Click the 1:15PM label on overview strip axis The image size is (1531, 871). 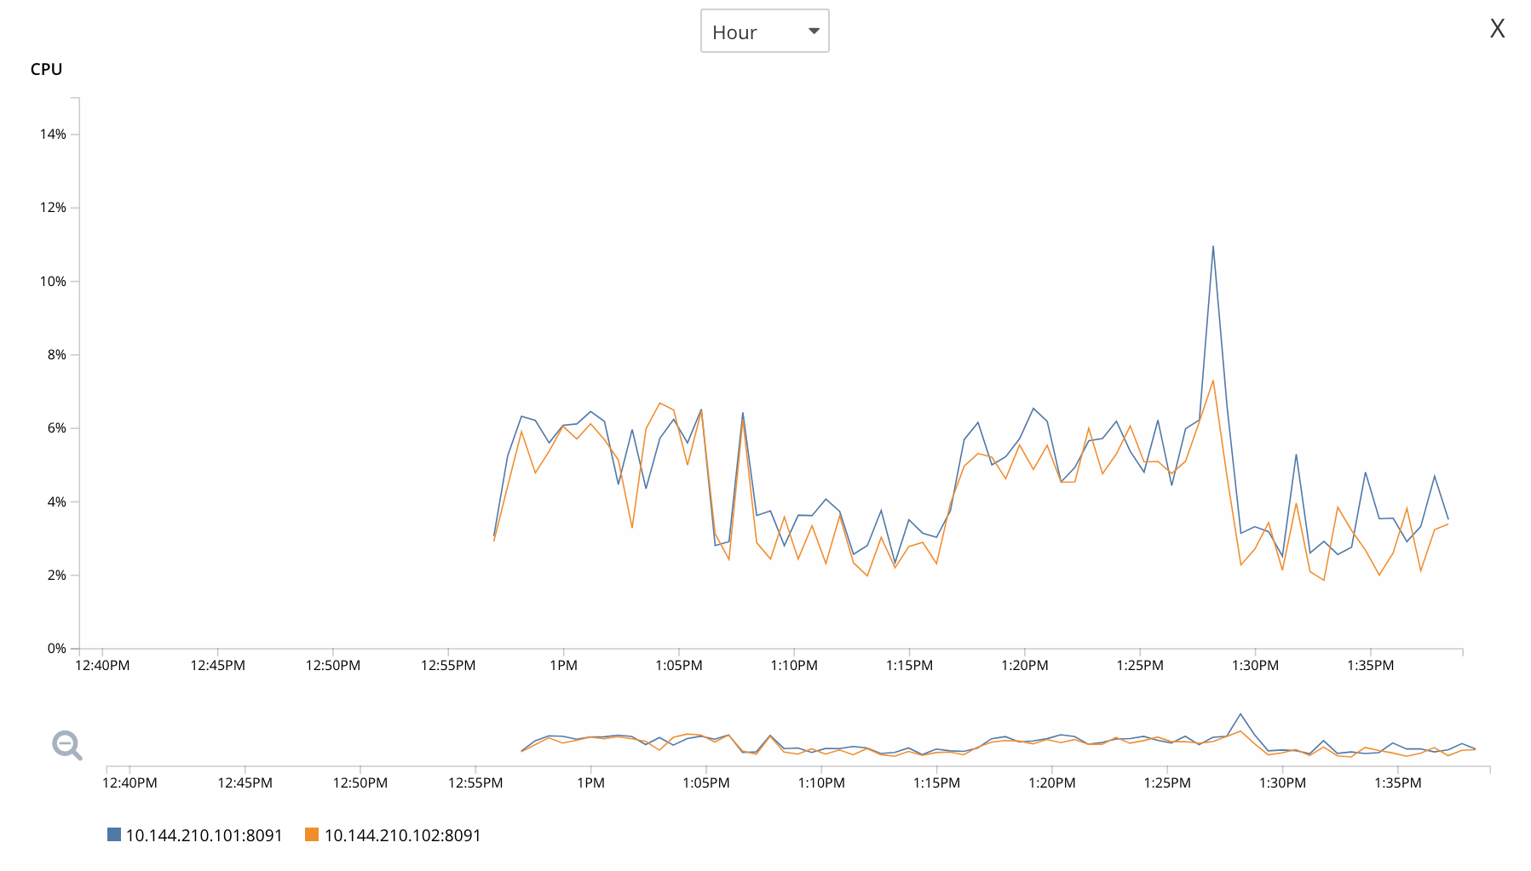(936, 782)
